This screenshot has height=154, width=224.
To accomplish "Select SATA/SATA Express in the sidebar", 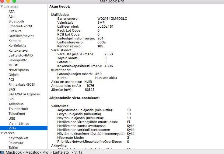I will [x=24, y=94].
